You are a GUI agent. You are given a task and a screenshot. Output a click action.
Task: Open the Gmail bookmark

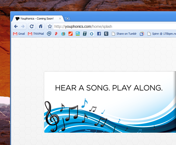(19, 34)
